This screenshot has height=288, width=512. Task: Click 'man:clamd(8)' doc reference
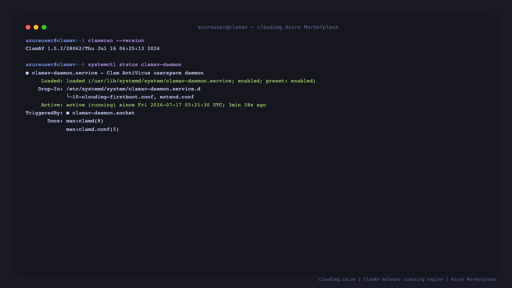coord(85,121)
